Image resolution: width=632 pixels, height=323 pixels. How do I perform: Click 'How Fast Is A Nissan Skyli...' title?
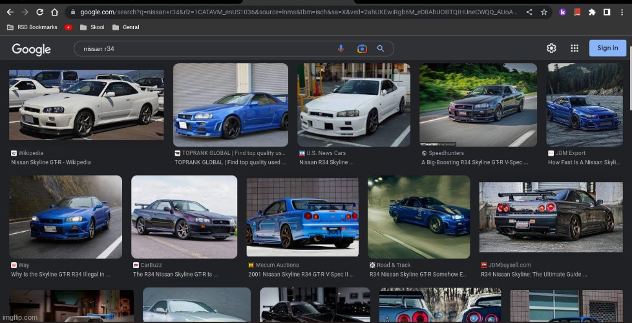tap(584, 162)
